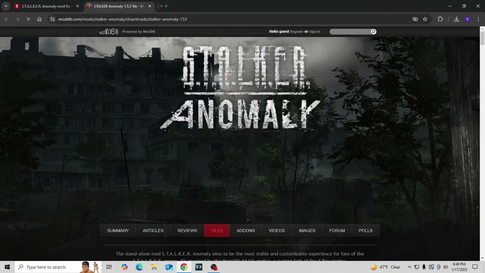
Task: Close the STALKER Anomaly 1.5.3 file tab
Action: coord(150,6)
